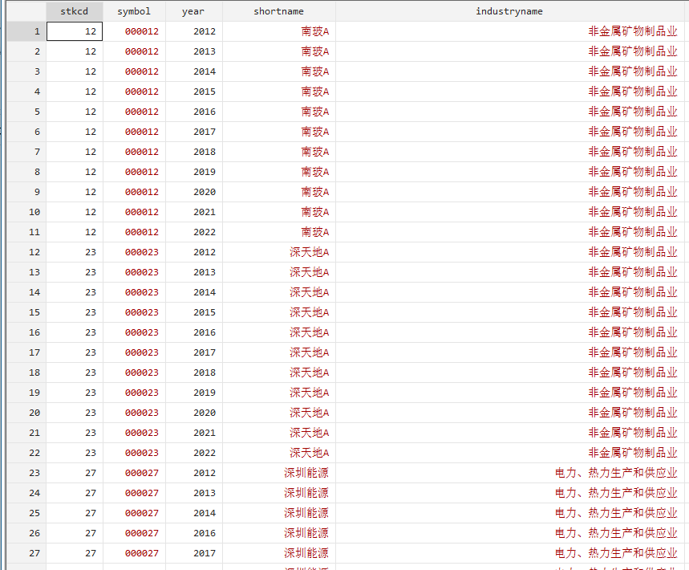Select the year column header
Viewport: 689px width, 570px height.
tap(194, 11)
